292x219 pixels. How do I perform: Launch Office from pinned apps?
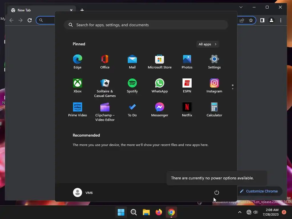[x=105, y=62]
